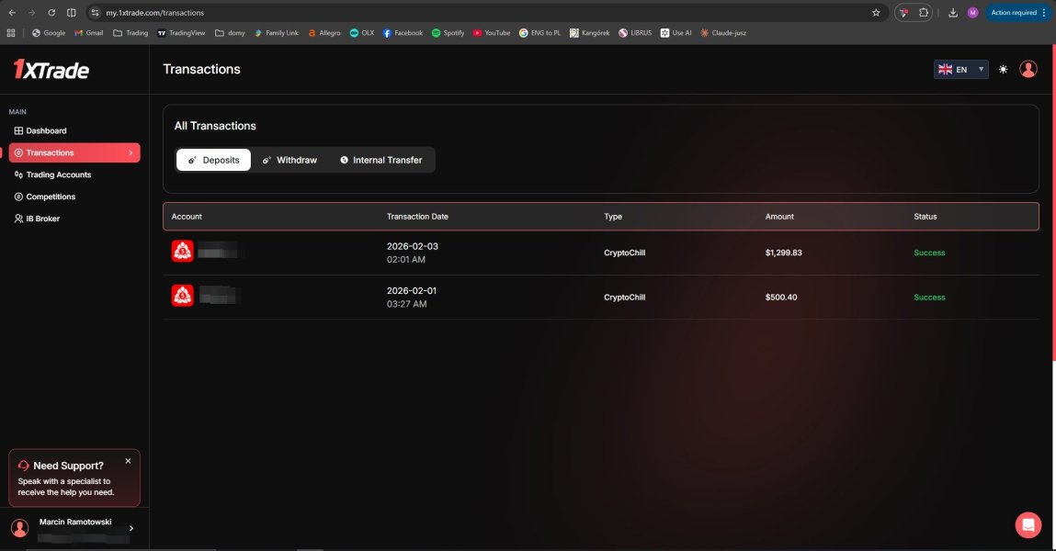Open browser extensions puzzle icon
The image size is (1056, 551).
point(924,13)
